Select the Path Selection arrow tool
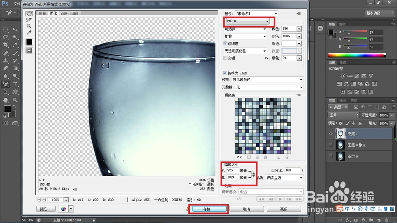This screenshot has height=223, width=397. click(x=6, y=92)
